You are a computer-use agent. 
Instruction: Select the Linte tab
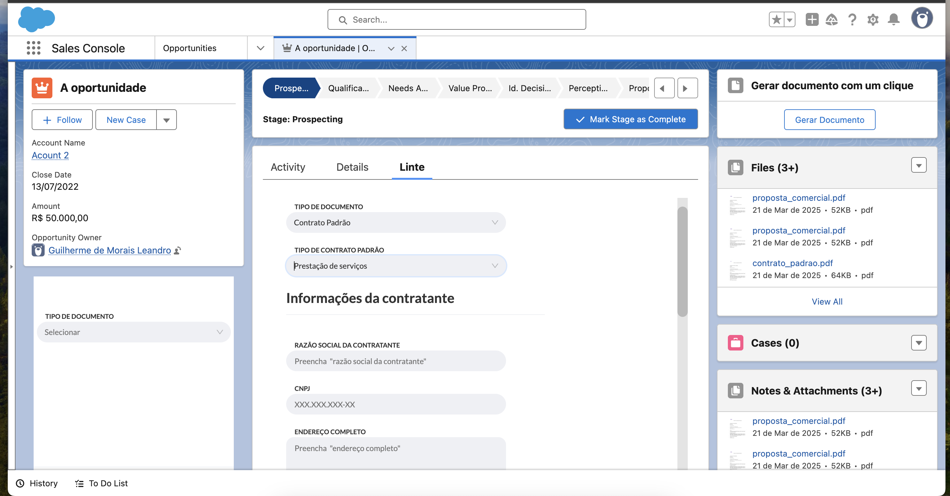pos(412,167)
